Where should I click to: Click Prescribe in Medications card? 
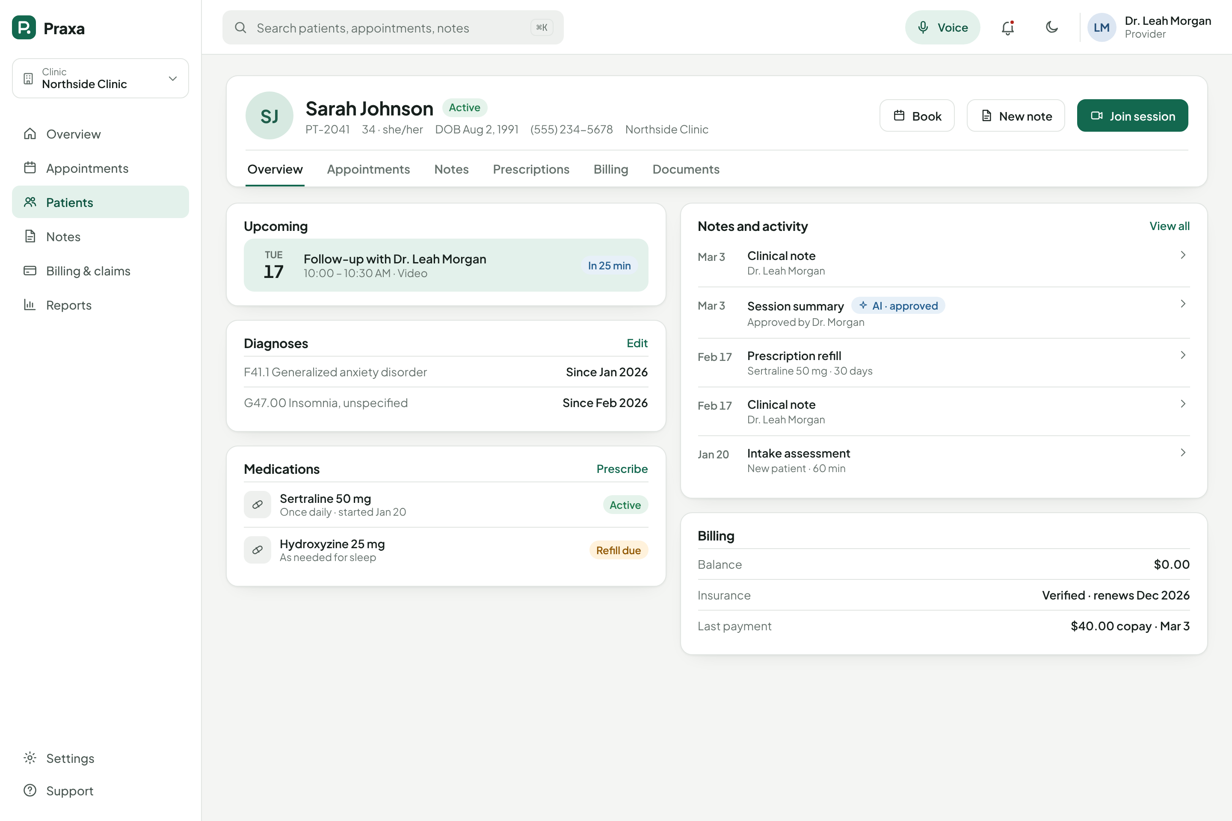point(622,469)
